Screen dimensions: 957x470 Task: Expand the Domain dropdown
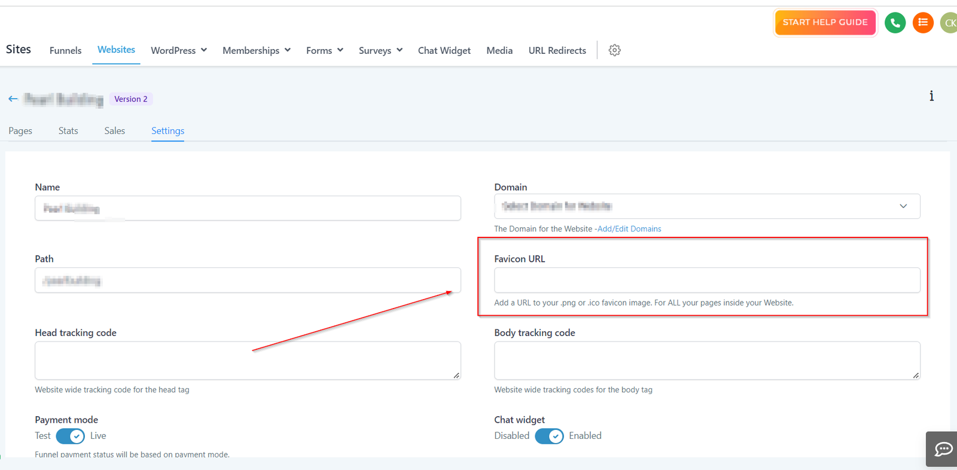point(706,206)
